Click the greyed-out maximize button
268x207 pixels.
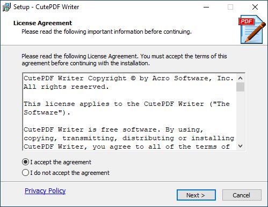230,7
